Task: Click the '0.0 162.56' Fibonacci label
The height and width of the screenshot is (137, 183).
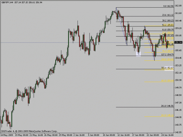Action: pyautogui.click(x=168, y=6)
